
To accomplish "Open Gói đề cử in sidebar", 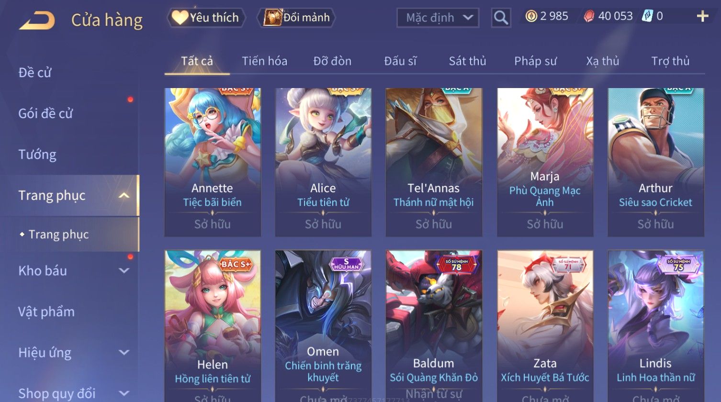I will [45, 113].
